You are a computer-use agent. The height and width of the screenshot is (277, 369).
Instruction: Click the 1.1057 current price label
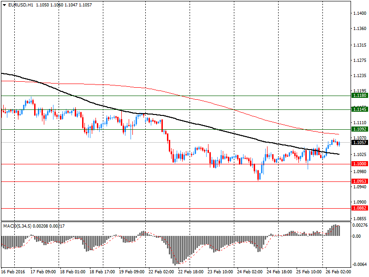tap(359, 143)
